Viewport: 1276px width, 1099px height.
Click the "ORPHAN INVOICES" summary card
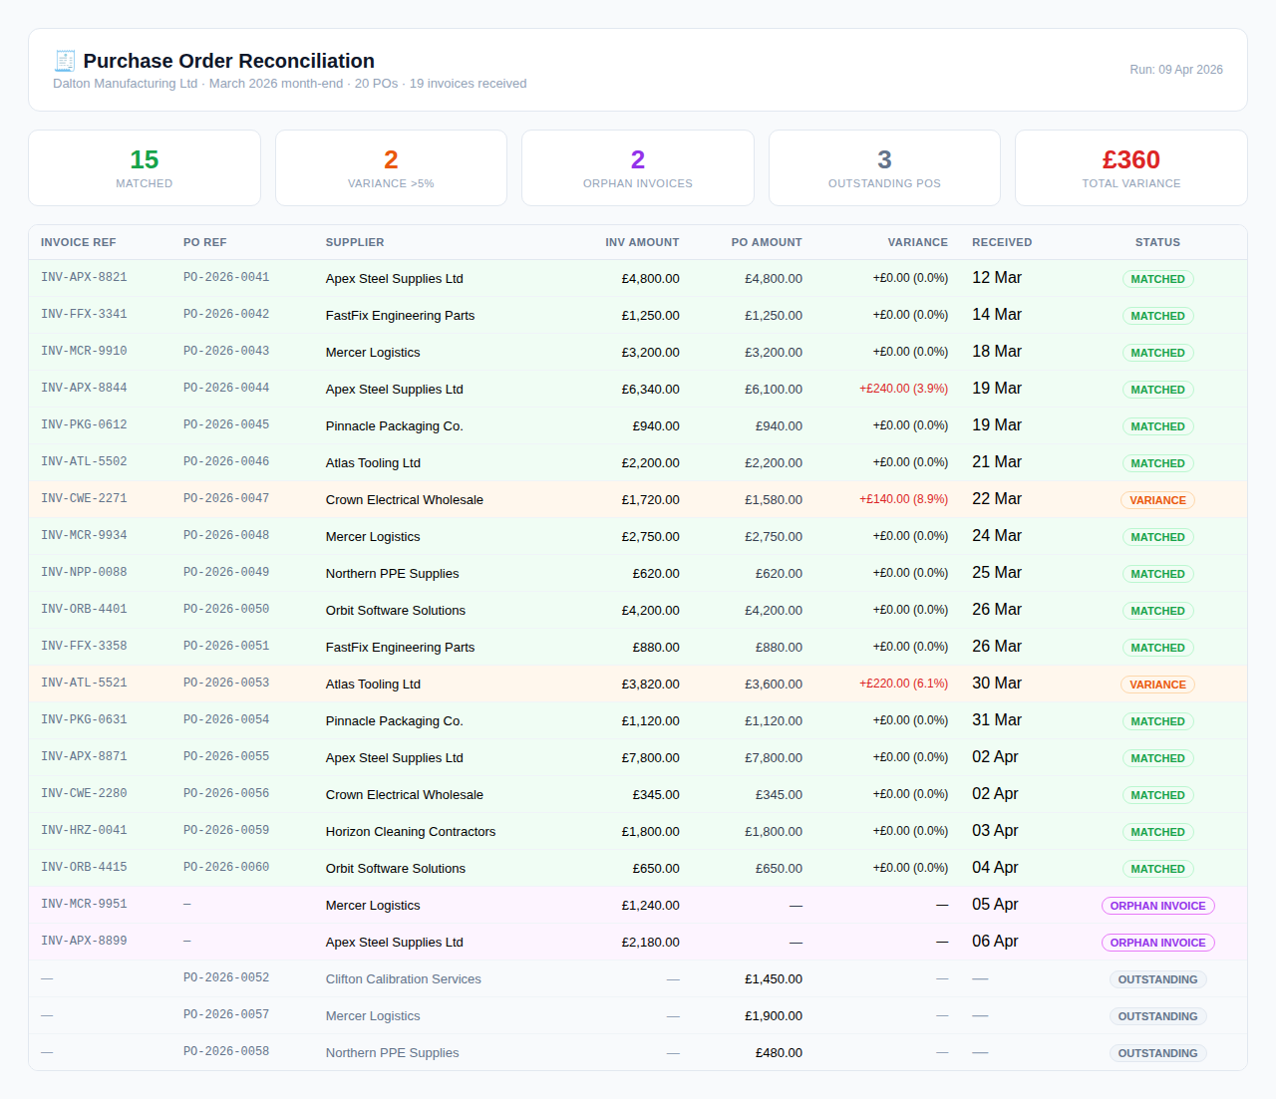pos(637,167)
